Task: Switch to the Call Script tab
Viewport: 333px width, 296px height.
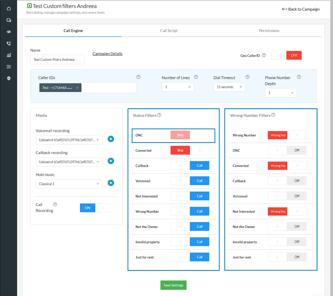Action: [x=169, y=31]
